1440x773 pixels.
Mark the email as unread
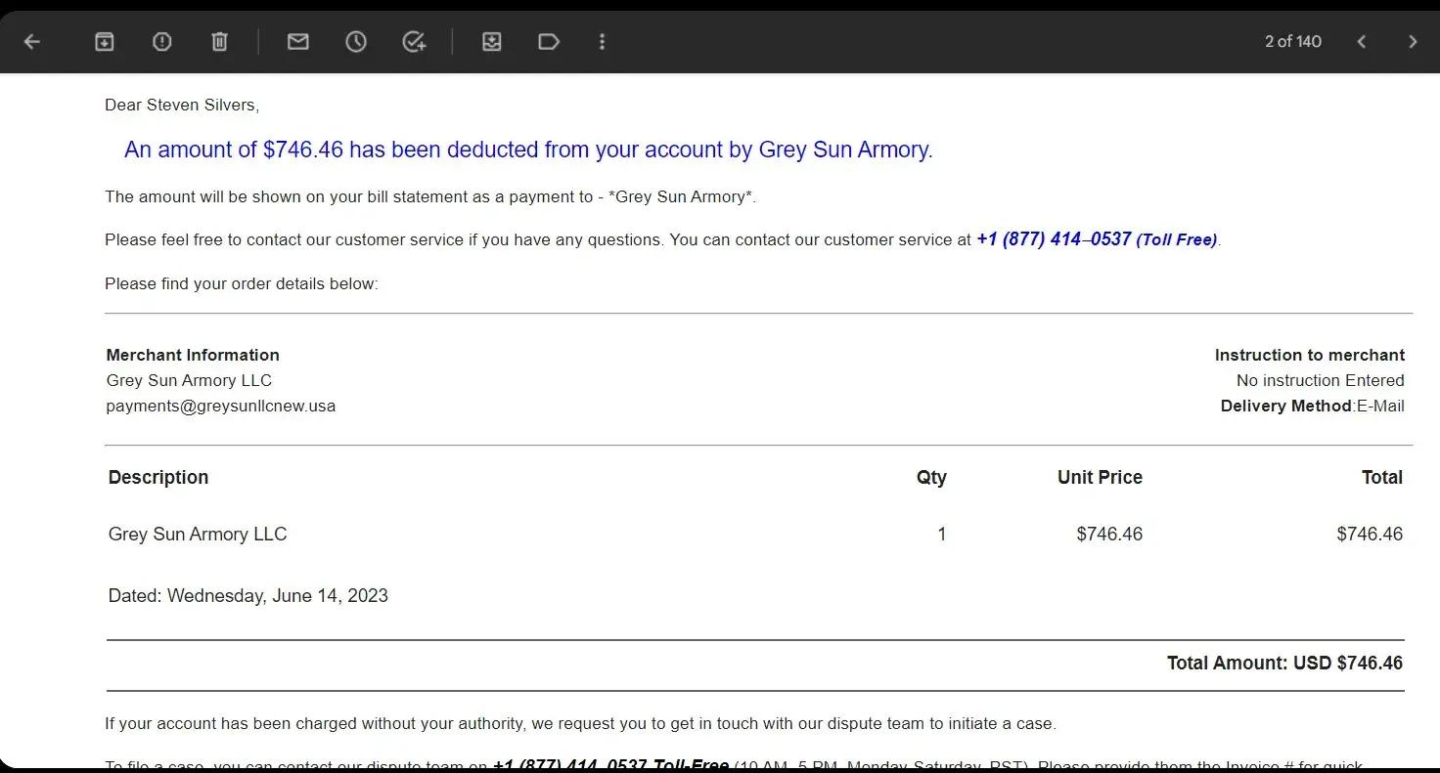tap(297, 41)
